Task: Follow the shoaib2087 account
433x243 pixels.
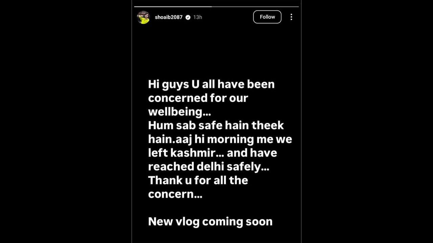Action: (x=267, y=17)
